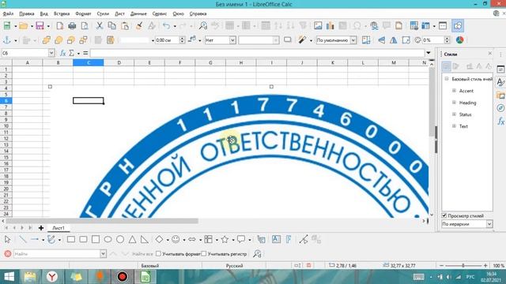Increase the line width spinner value

(182, 39)
